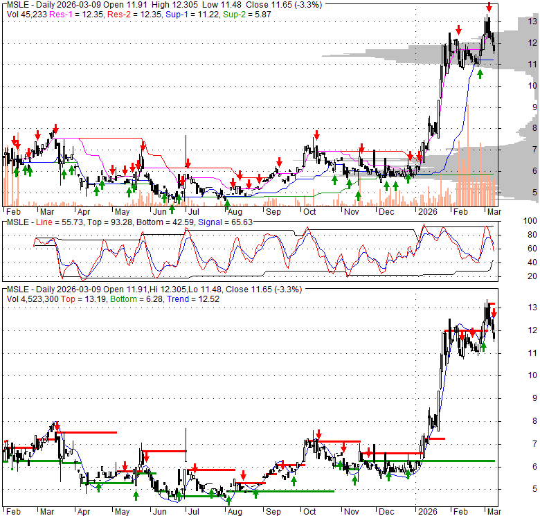Click red sell arrow above March 2026 peak, top chart
The image size is (540, 516).
click(489, 7)
